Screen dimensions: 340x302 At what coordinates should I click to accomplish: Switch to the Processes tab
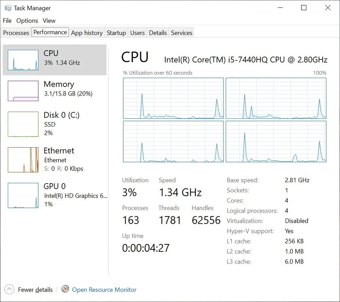[16, 33]
